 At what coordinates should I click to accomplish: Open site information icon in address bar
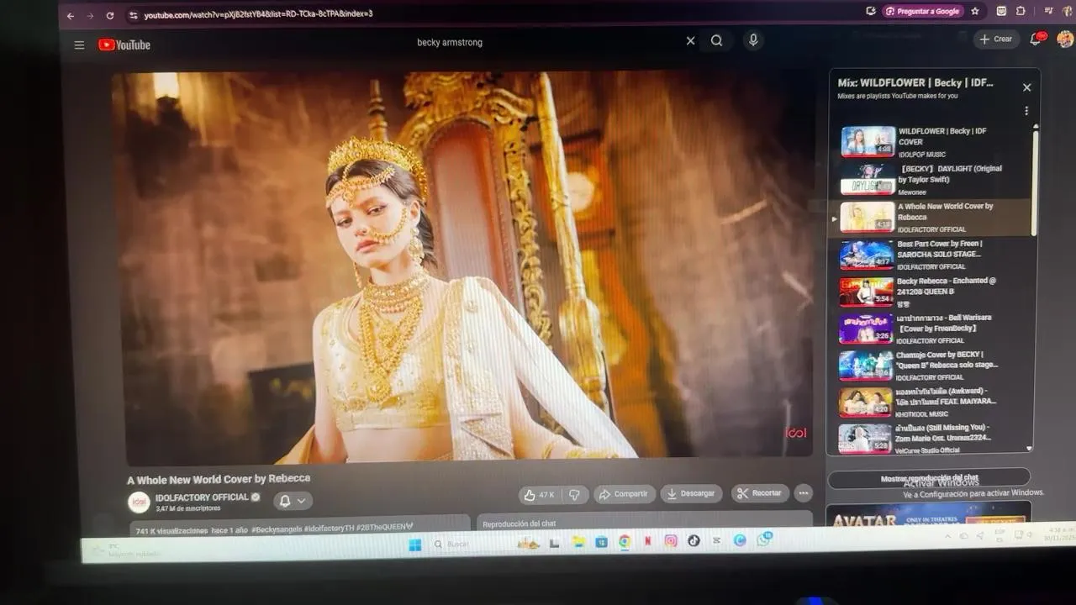(133, 15)
